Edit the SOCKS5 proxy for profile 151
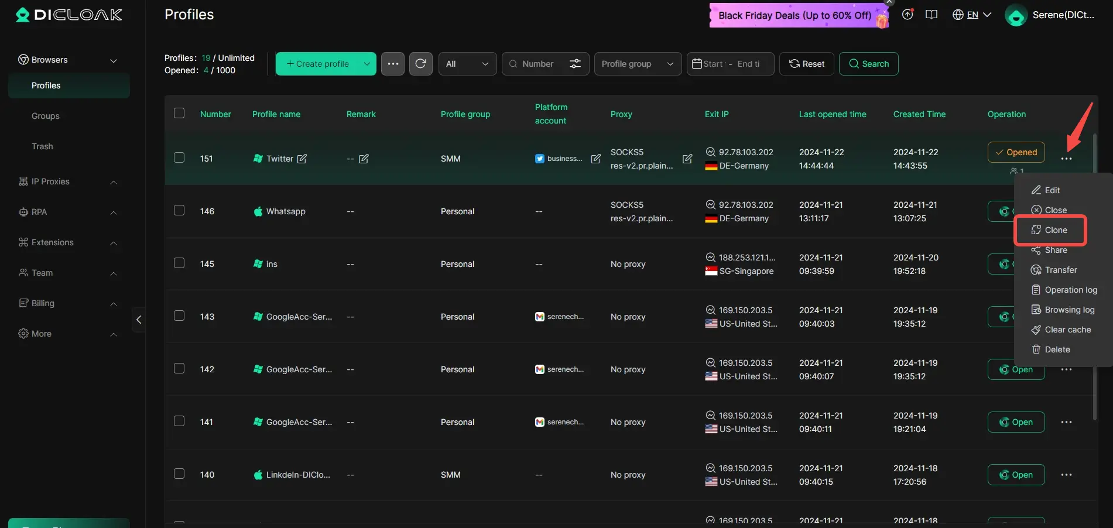The width and height of the screenshot is (1113, 528). 687,159
